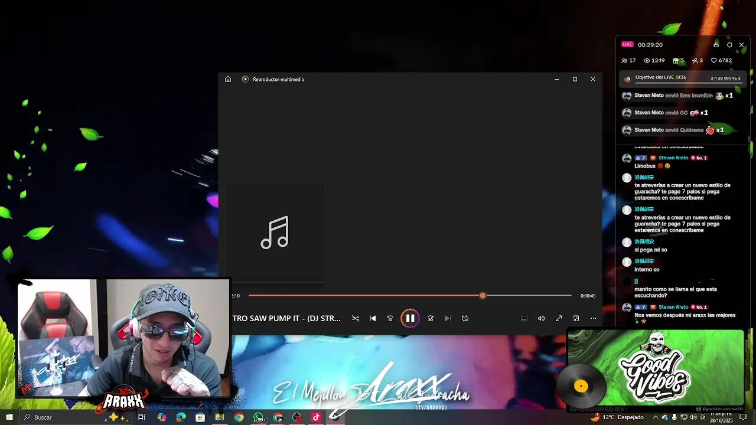Open LIVE panel settings gear
The image size is (756, 425).
(729, 45)
